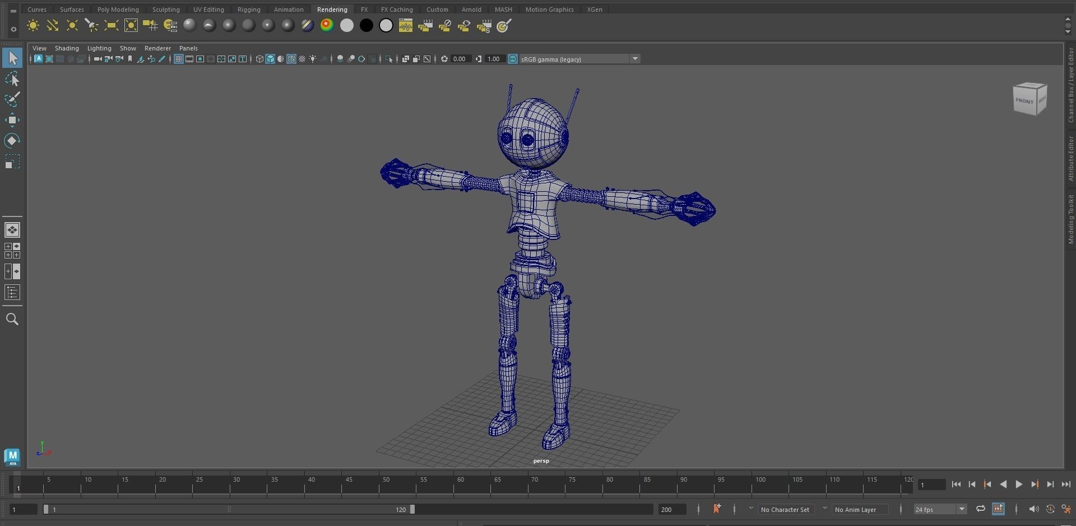This screenshot has width=1076, height=526.
Task: Click the camera bookmarks panel icon
Action: click(x=130, y=59)
